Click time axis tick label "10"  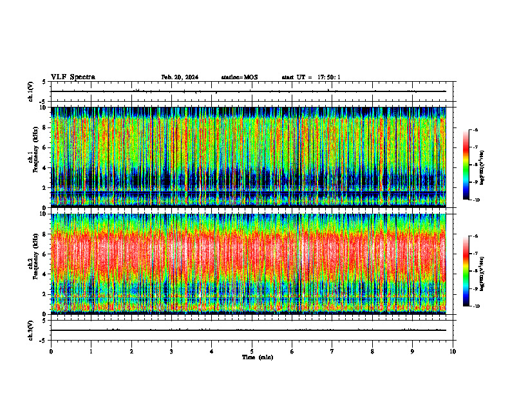453,352
